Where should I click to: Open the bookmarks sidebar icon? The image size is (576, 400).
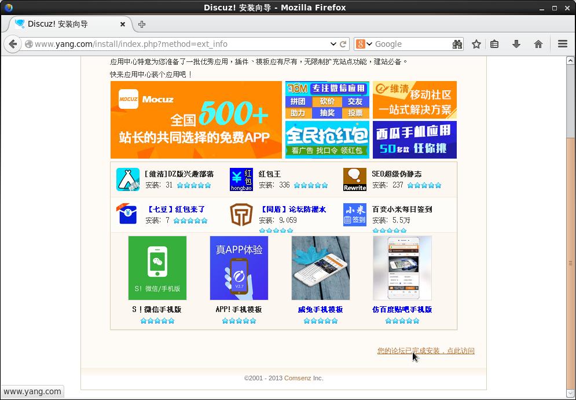pyautogui.click(x=495, y=44)
